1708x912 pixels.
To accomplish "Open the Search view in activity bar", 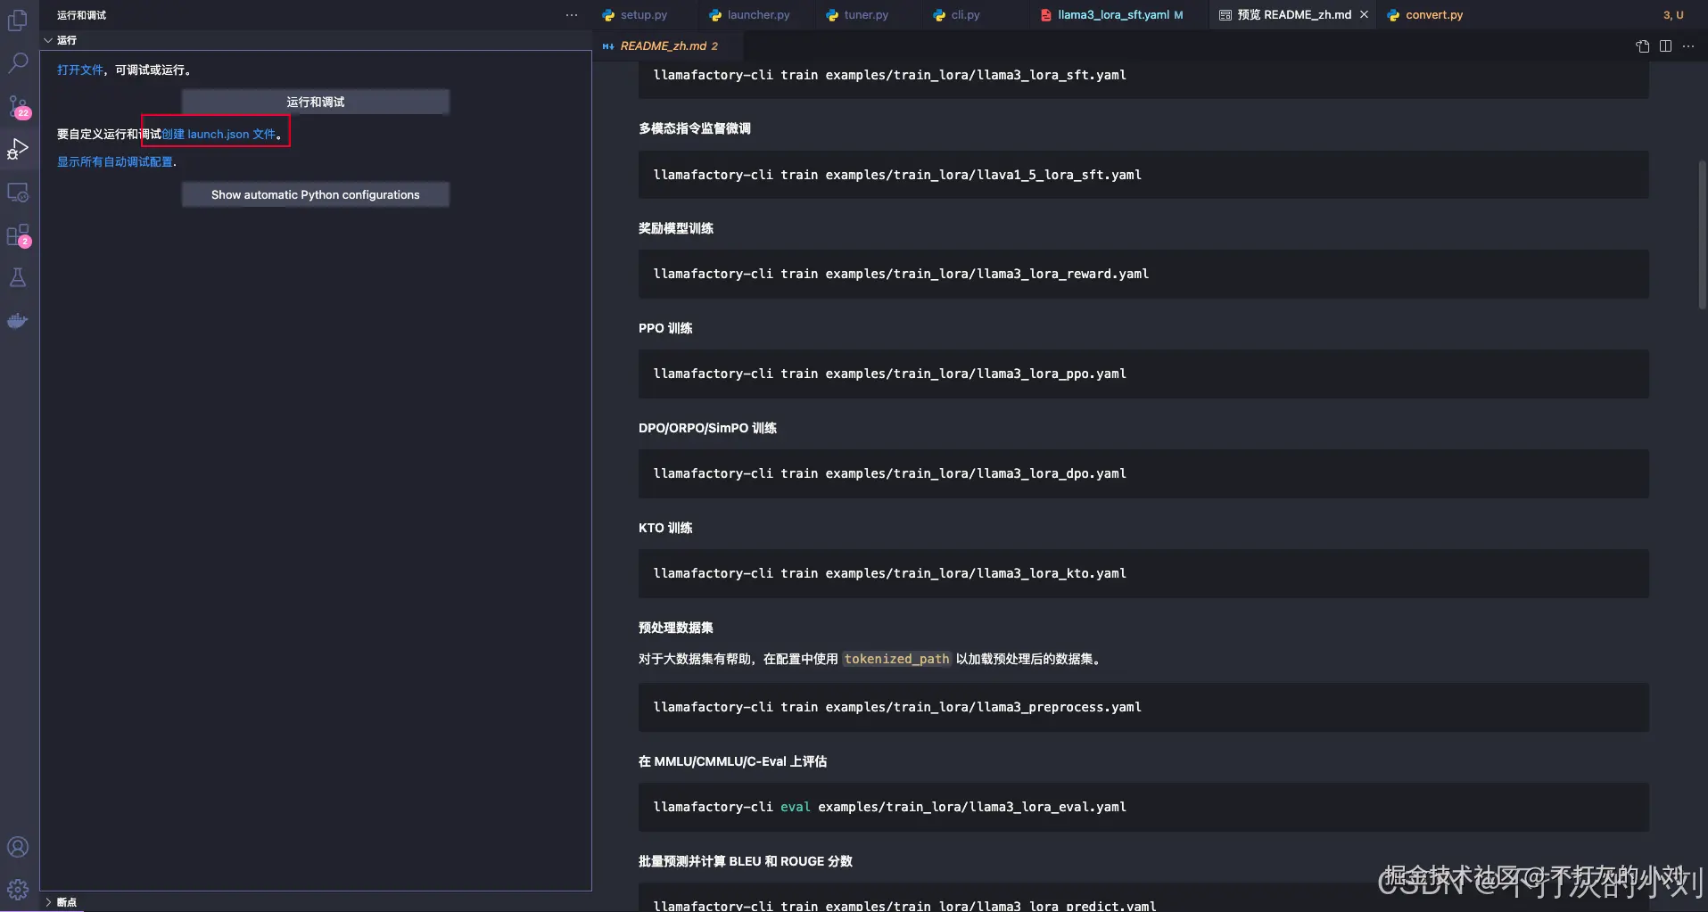I will tap(18, 62).
